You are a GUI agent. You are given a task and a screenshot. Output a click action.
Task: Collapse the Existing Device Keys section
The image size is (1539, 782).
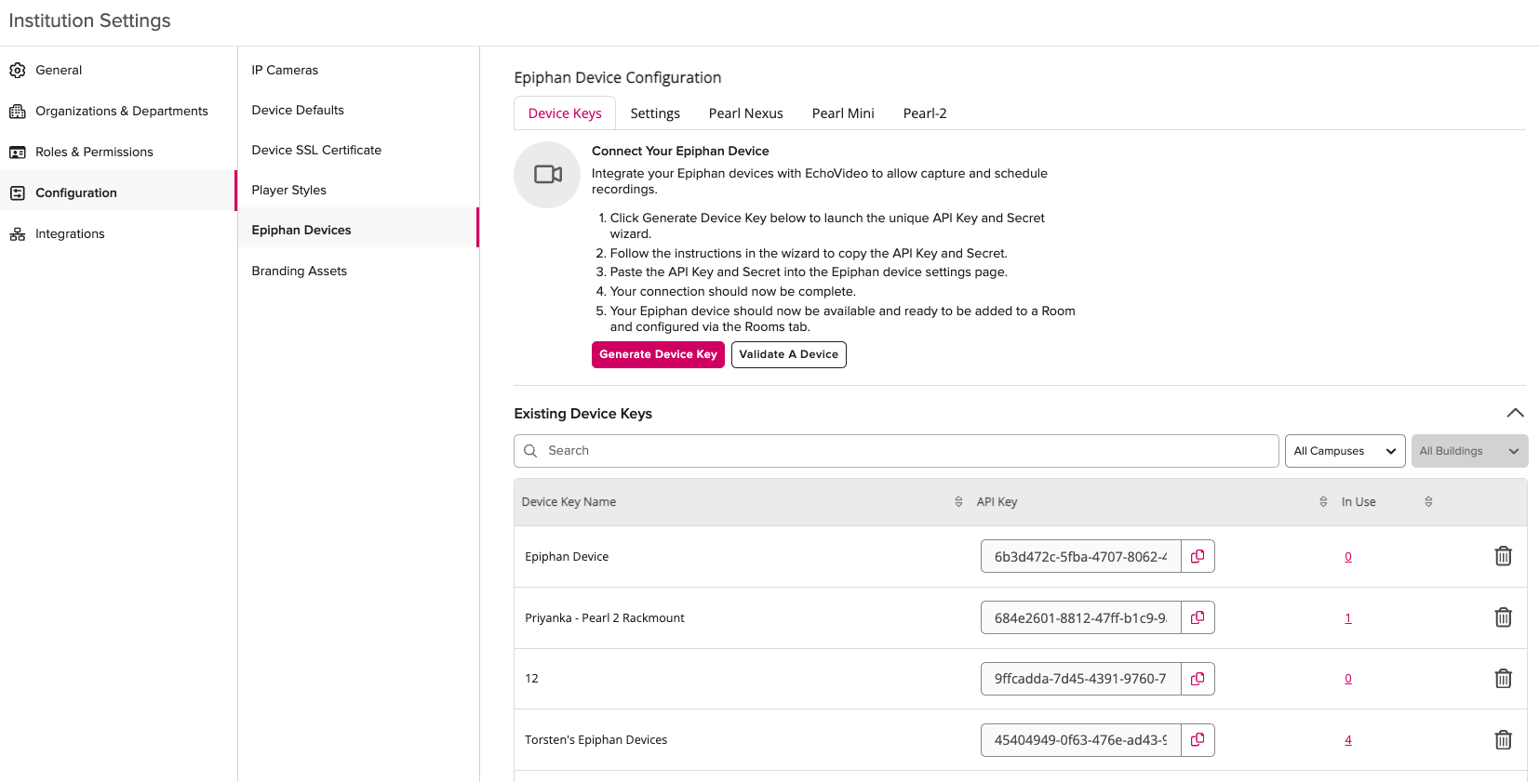[1515, 413]
